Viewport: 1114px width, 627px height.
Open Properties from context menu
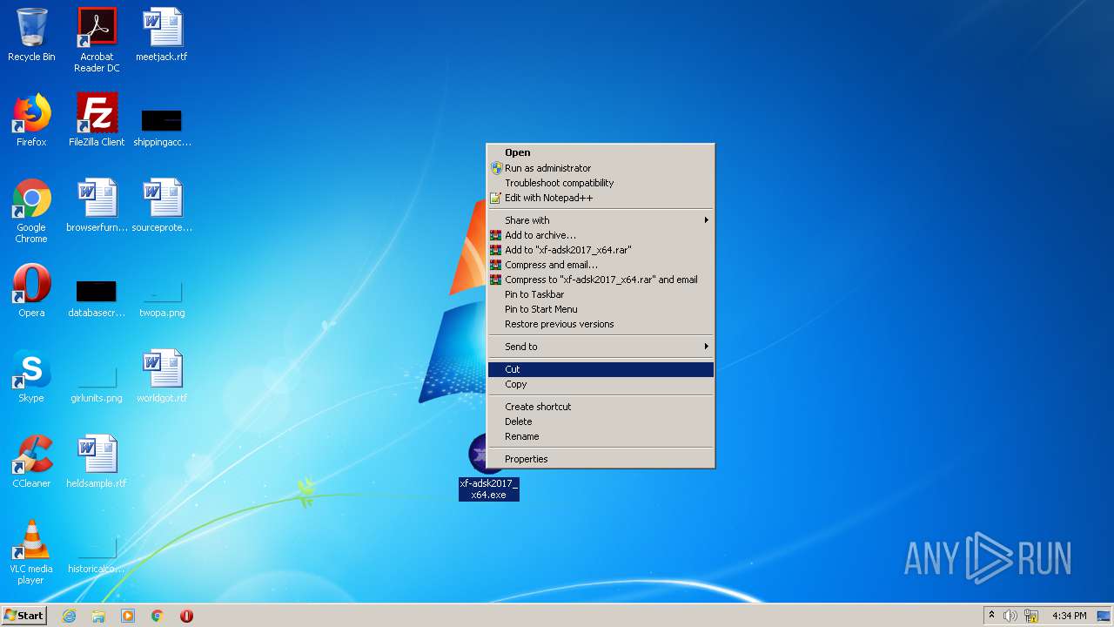pos(601,459)
